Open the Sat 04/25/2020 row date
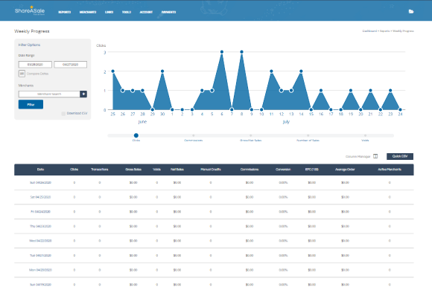The height and width of the screenshot is (290, 432). (x=40, y=197)
